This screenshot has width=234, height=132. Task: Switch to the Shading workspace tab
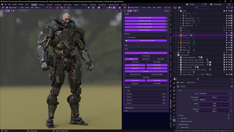pos(76,5)
